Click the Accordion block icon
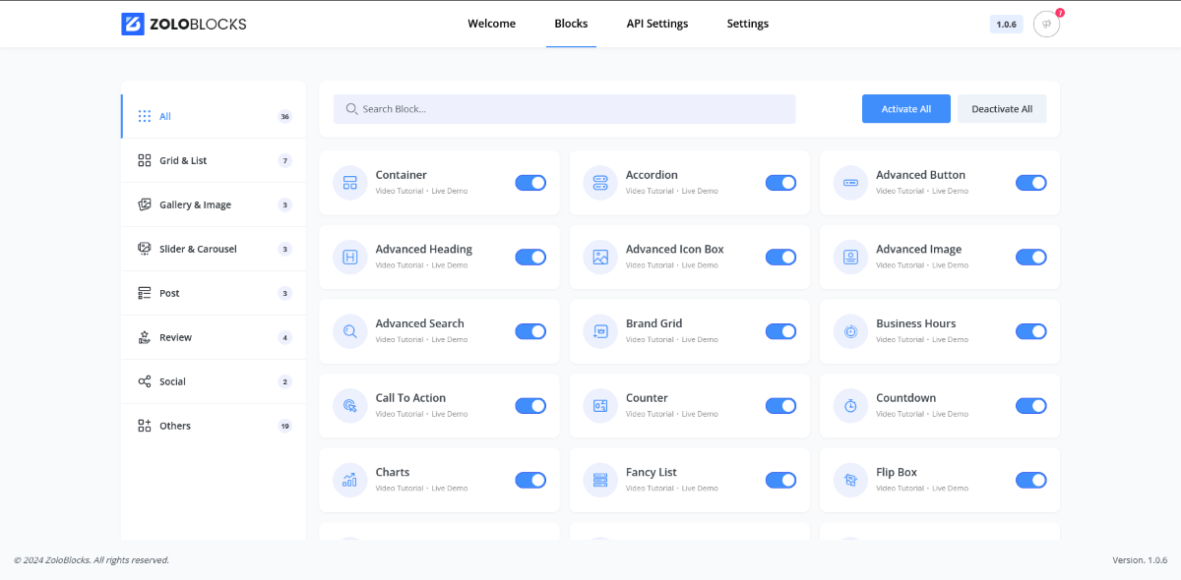This screenshot has width=1181, height=580. click(x=600, y=183)
